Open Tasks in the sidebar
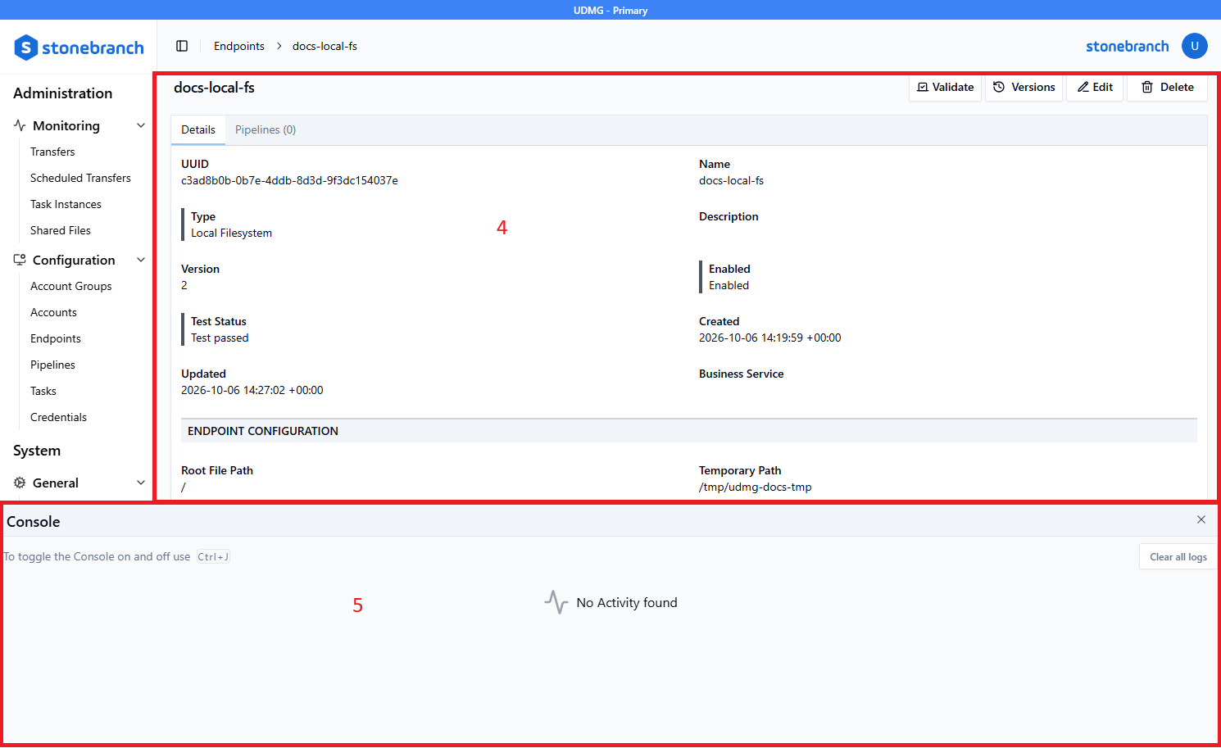1221x748 pixels. (43, 391)
